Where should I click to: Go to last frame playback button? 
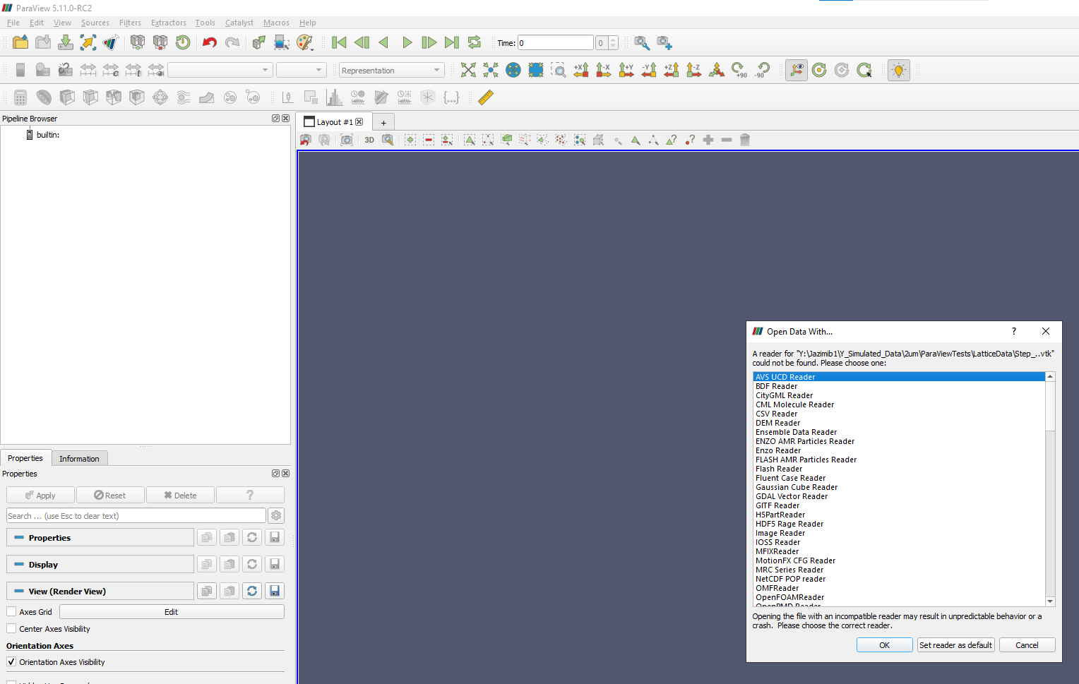click(x=452, y=42)
